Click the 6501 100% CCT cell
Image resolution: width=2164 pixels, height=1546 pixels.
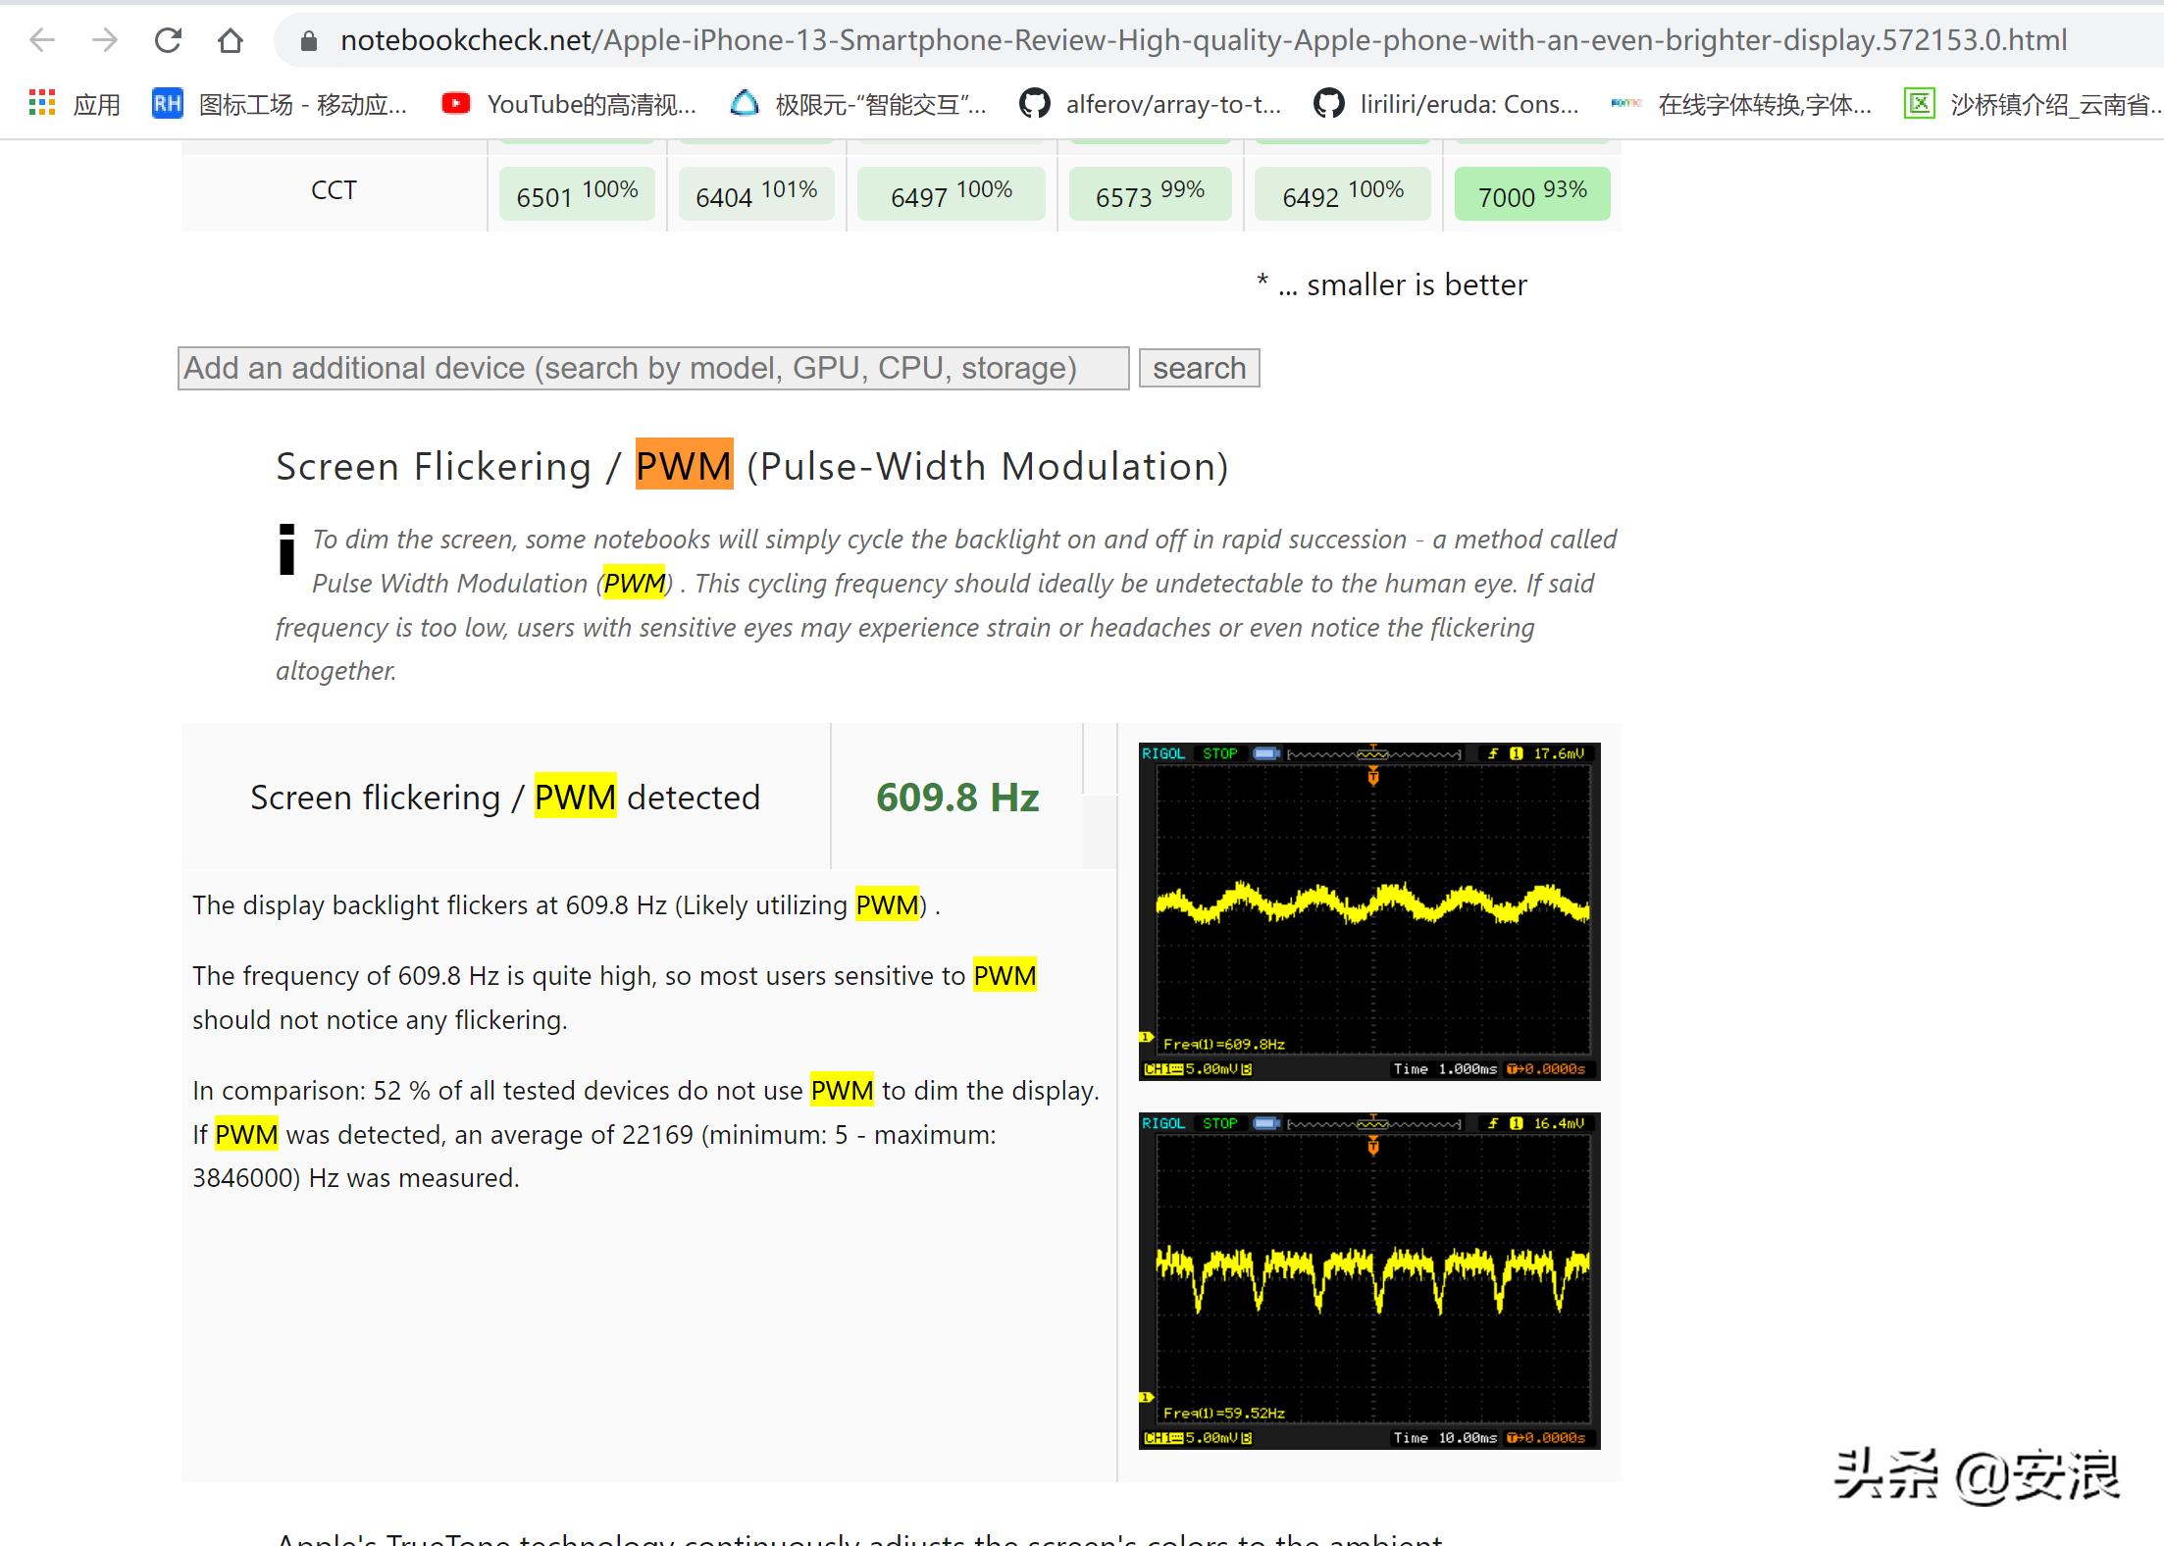577,194
